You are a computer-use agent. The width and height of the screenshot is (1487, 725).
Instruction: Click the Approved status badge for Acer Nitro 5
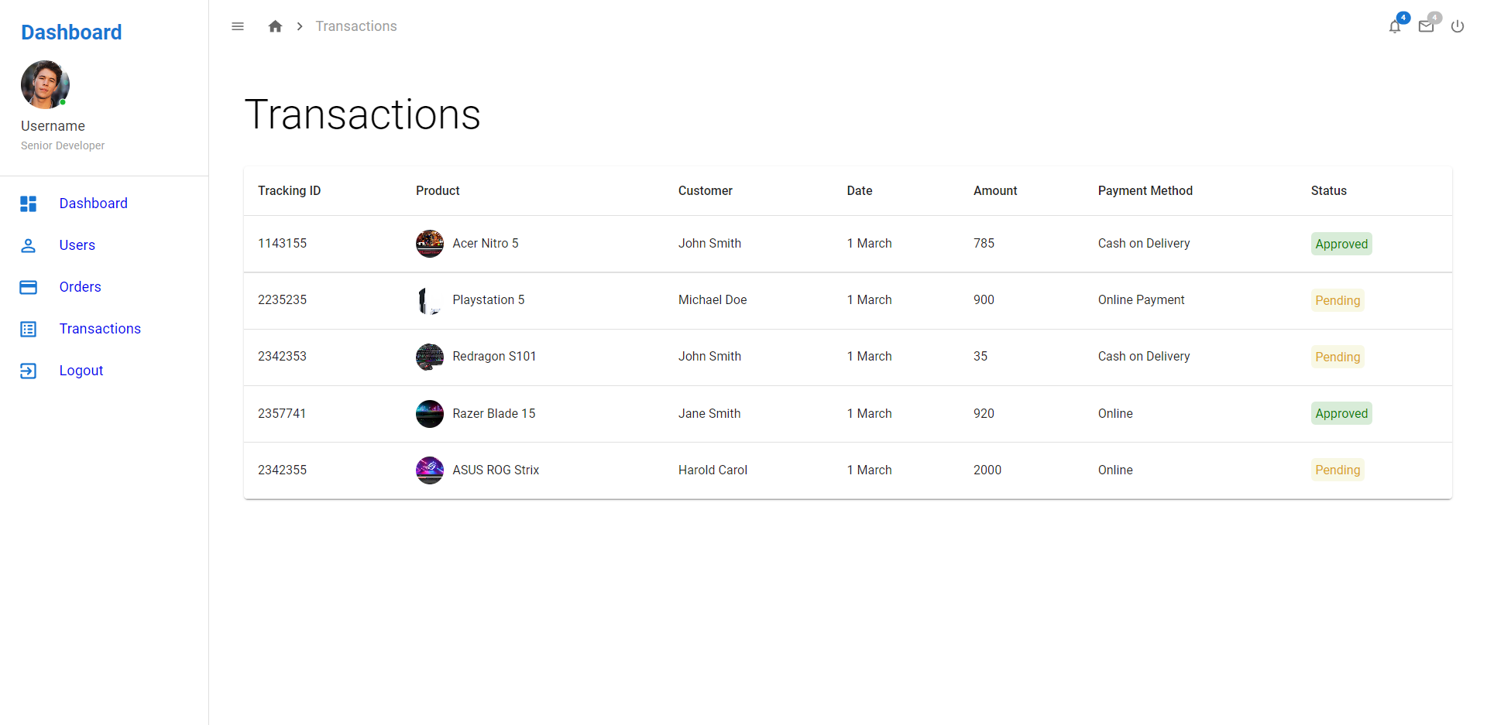coord(1341,243)
